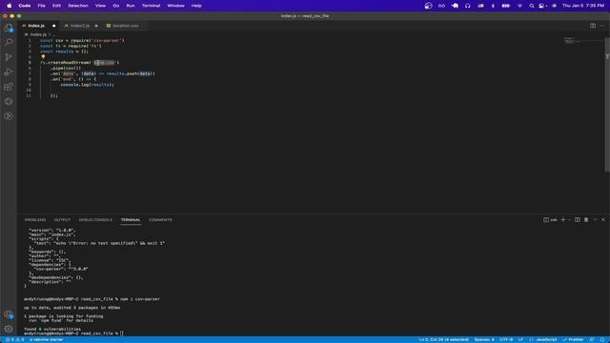Click line number 1 in the gutter
Image resolution: width=610 pixels, height=343 pixels.
(x=30, y=40)
